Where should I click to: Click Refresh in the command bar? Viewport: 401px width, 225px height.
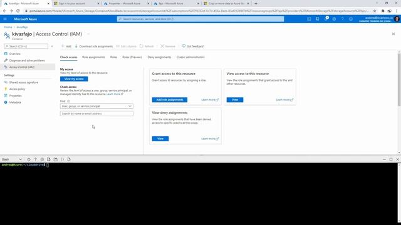click(147, 46)
